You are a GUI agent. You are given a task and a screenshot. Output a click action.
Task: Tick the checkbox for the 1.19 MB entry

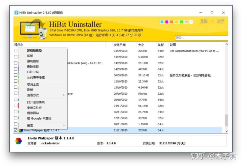[x=15, y=124]
